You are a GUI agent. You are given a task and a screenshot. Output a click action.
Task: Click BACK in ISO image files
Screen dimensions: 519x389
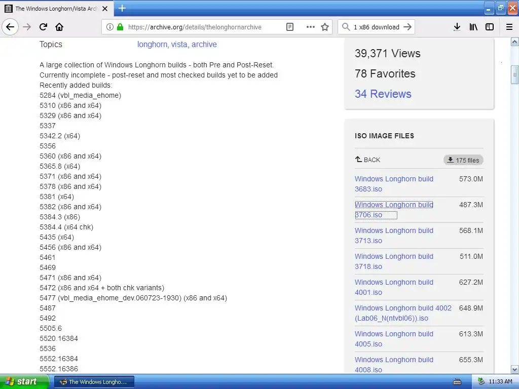(368, 160)
